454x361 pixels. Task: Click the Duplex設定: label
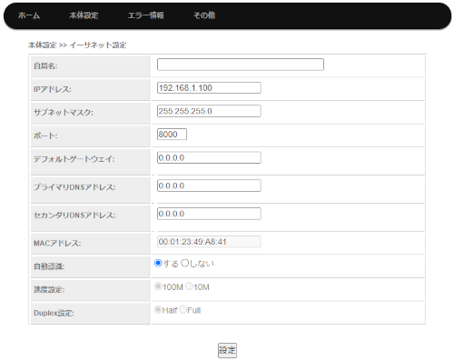[x=54, y=313]
